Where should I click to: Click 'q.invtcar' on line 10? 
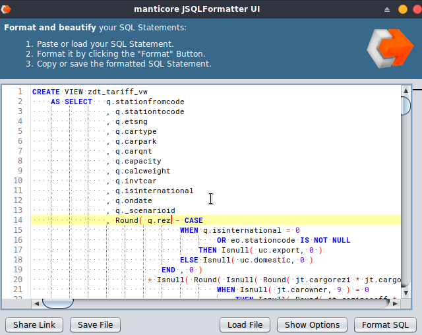tap(136, 181)
